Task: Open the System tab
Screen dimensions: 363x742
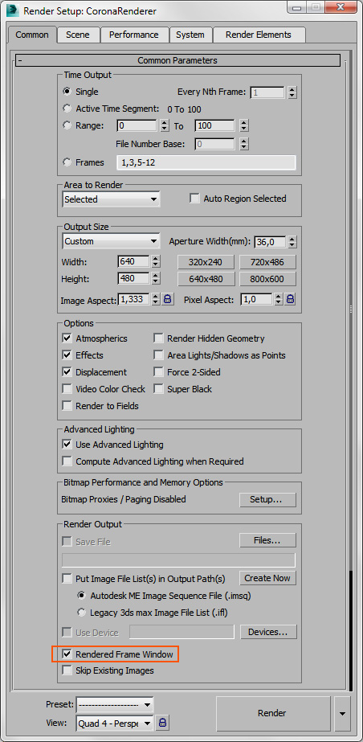Action: pyautogui.click(x=190, y=35)
